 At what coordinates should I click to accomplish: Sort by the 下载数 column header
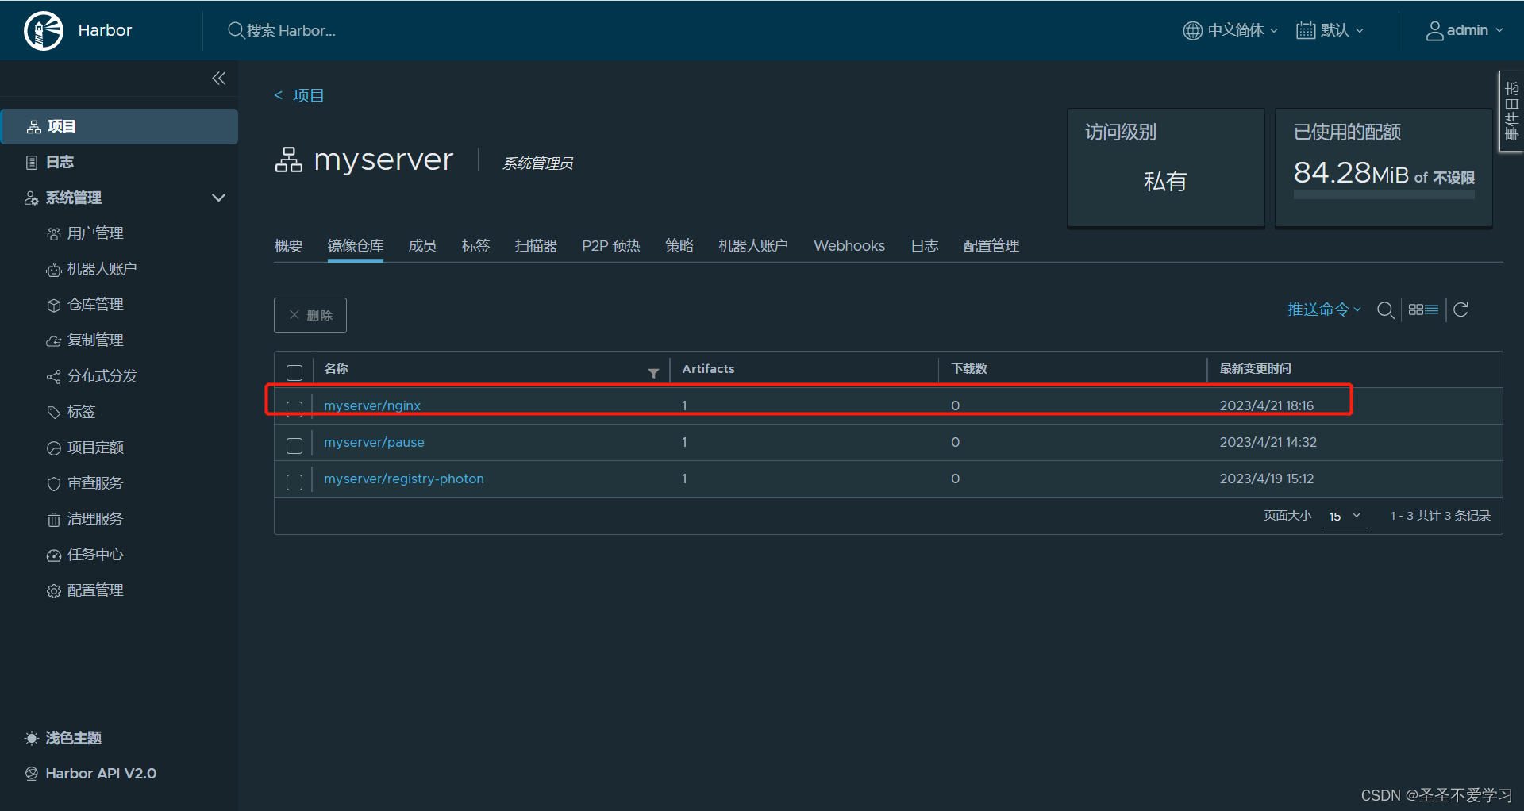969,369
